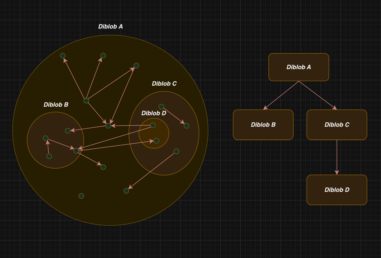
Task: Select the top-left node in Diblob A
Action: click(x=63, y=56)
